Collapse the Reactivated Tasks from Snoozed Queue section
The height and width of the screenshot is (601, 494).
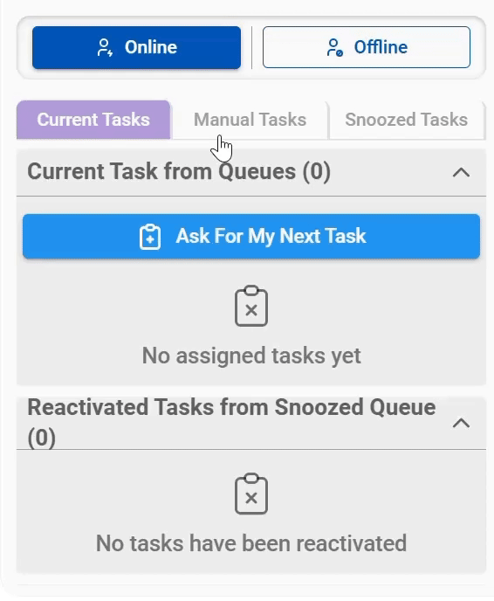(x=461, y=423)
